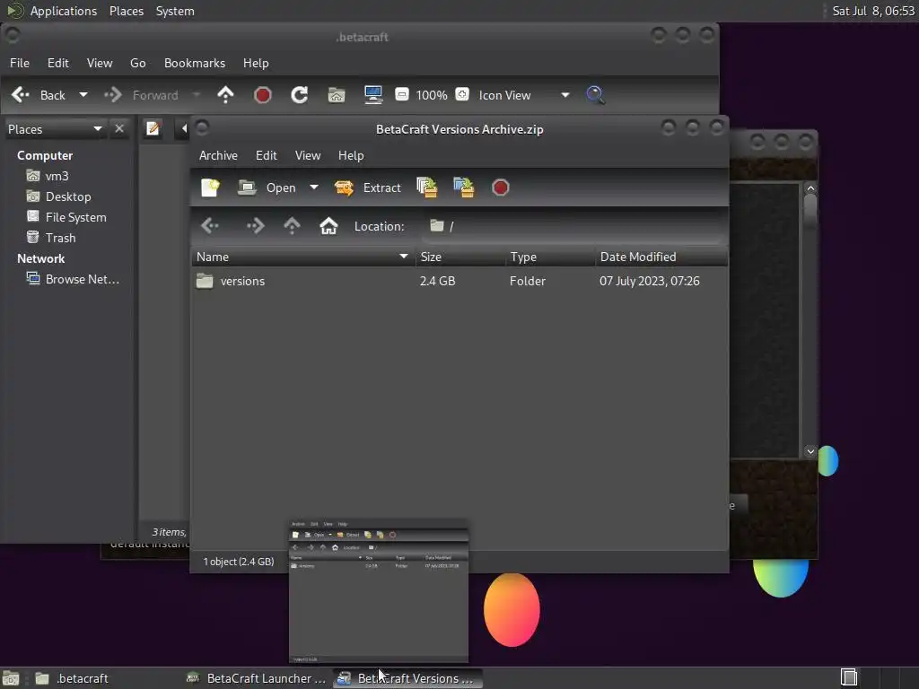Viewport: 919px width, 689px height.
Task: Open Go menu in .betacraft file manager
Action: (137, 63)
